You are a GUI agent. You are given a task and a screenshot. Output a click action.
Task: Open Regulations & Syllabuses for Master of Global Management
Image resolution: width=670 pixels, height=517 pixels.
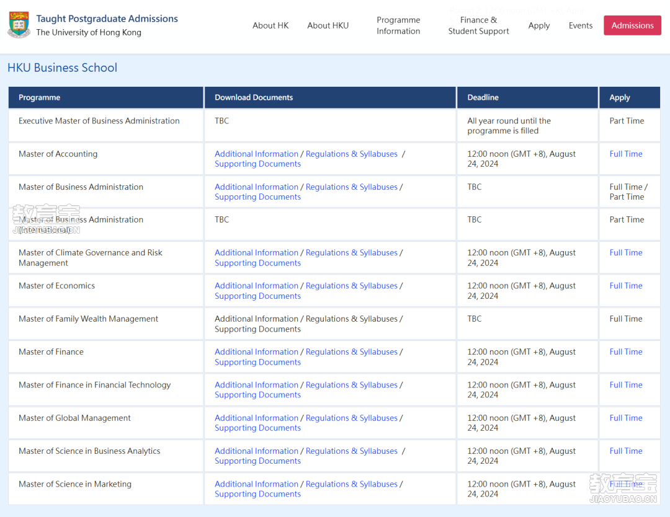[x=352, y=418]
